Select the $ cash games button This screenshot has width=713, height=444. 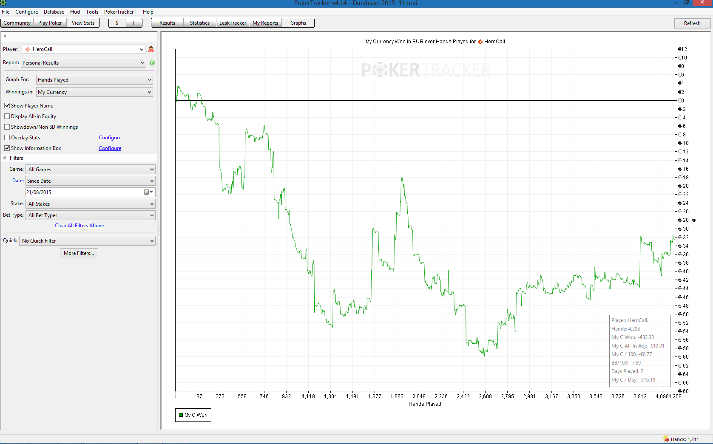click(x=117, y=23)
